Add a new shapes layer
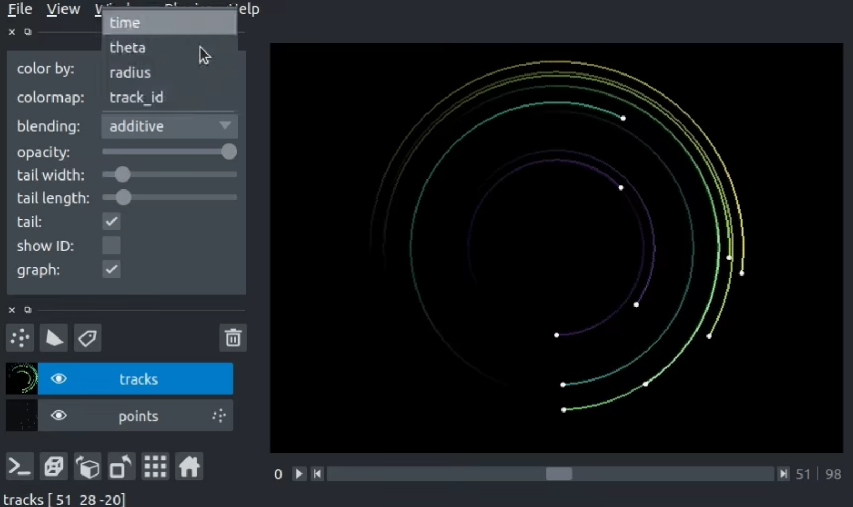This screenshot has width=853, height=507. click(x=53, y=338)
